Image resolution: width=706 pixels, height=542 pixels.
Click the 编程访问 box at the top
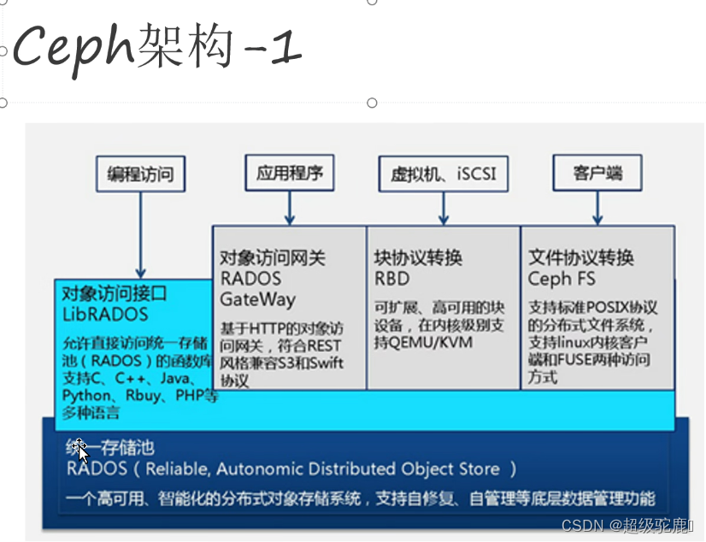coord(140,174)
